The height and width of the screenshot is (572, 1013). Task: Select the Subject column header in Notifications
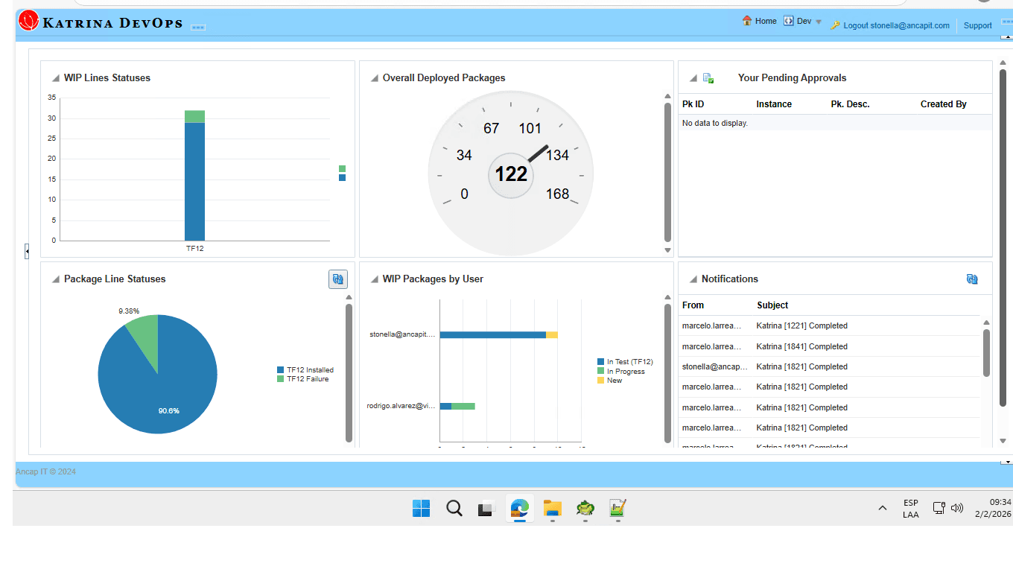click(772, 305)
